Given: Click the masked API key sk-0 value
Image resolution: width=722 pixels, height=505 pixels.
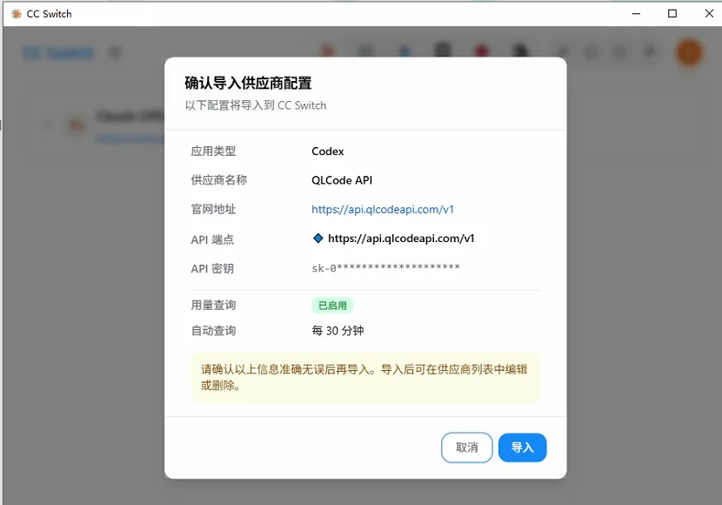Looking at the screenshot, I should (x=386, y=267).
